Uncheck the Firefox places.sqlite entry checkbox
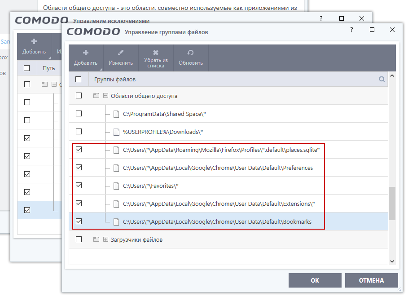 (x=79, y=150)
